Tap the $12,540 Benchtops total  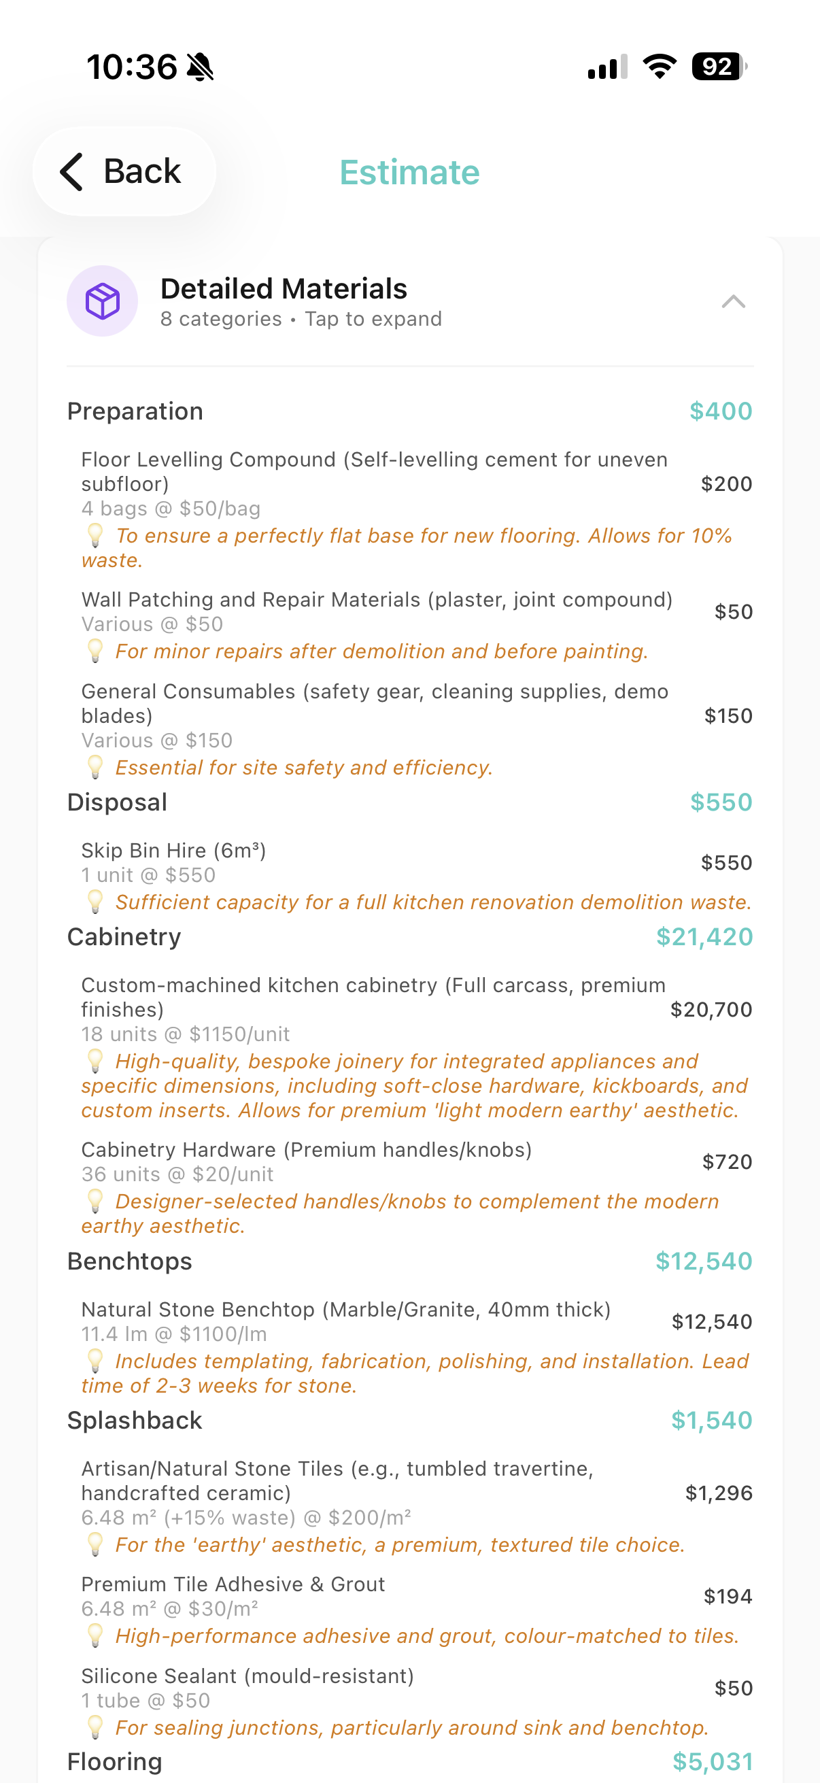click(705, 1261)
